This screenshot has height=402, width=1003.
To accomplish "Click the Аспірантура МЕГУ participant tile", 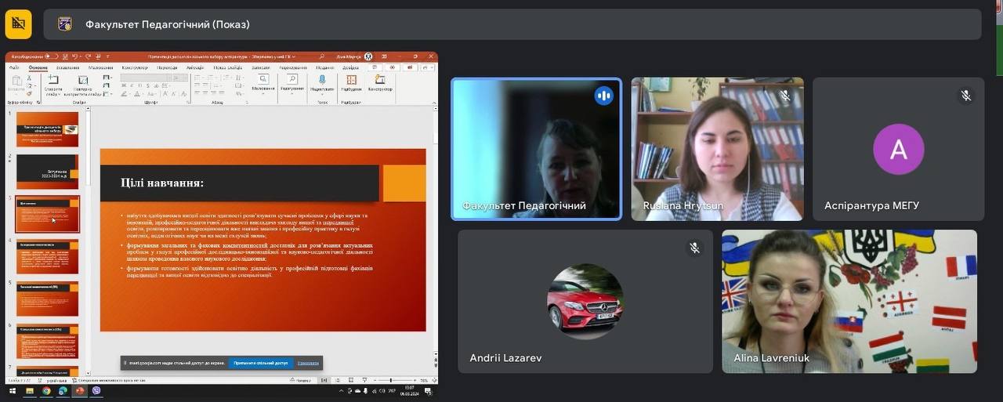I will [x=898, y=149].
